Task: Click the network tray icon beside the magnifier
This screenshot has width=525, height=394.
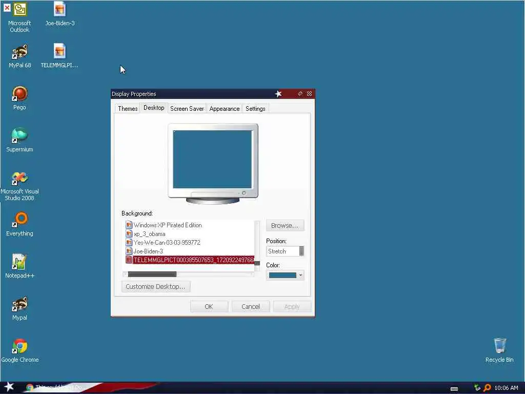Action: point(477,388)
